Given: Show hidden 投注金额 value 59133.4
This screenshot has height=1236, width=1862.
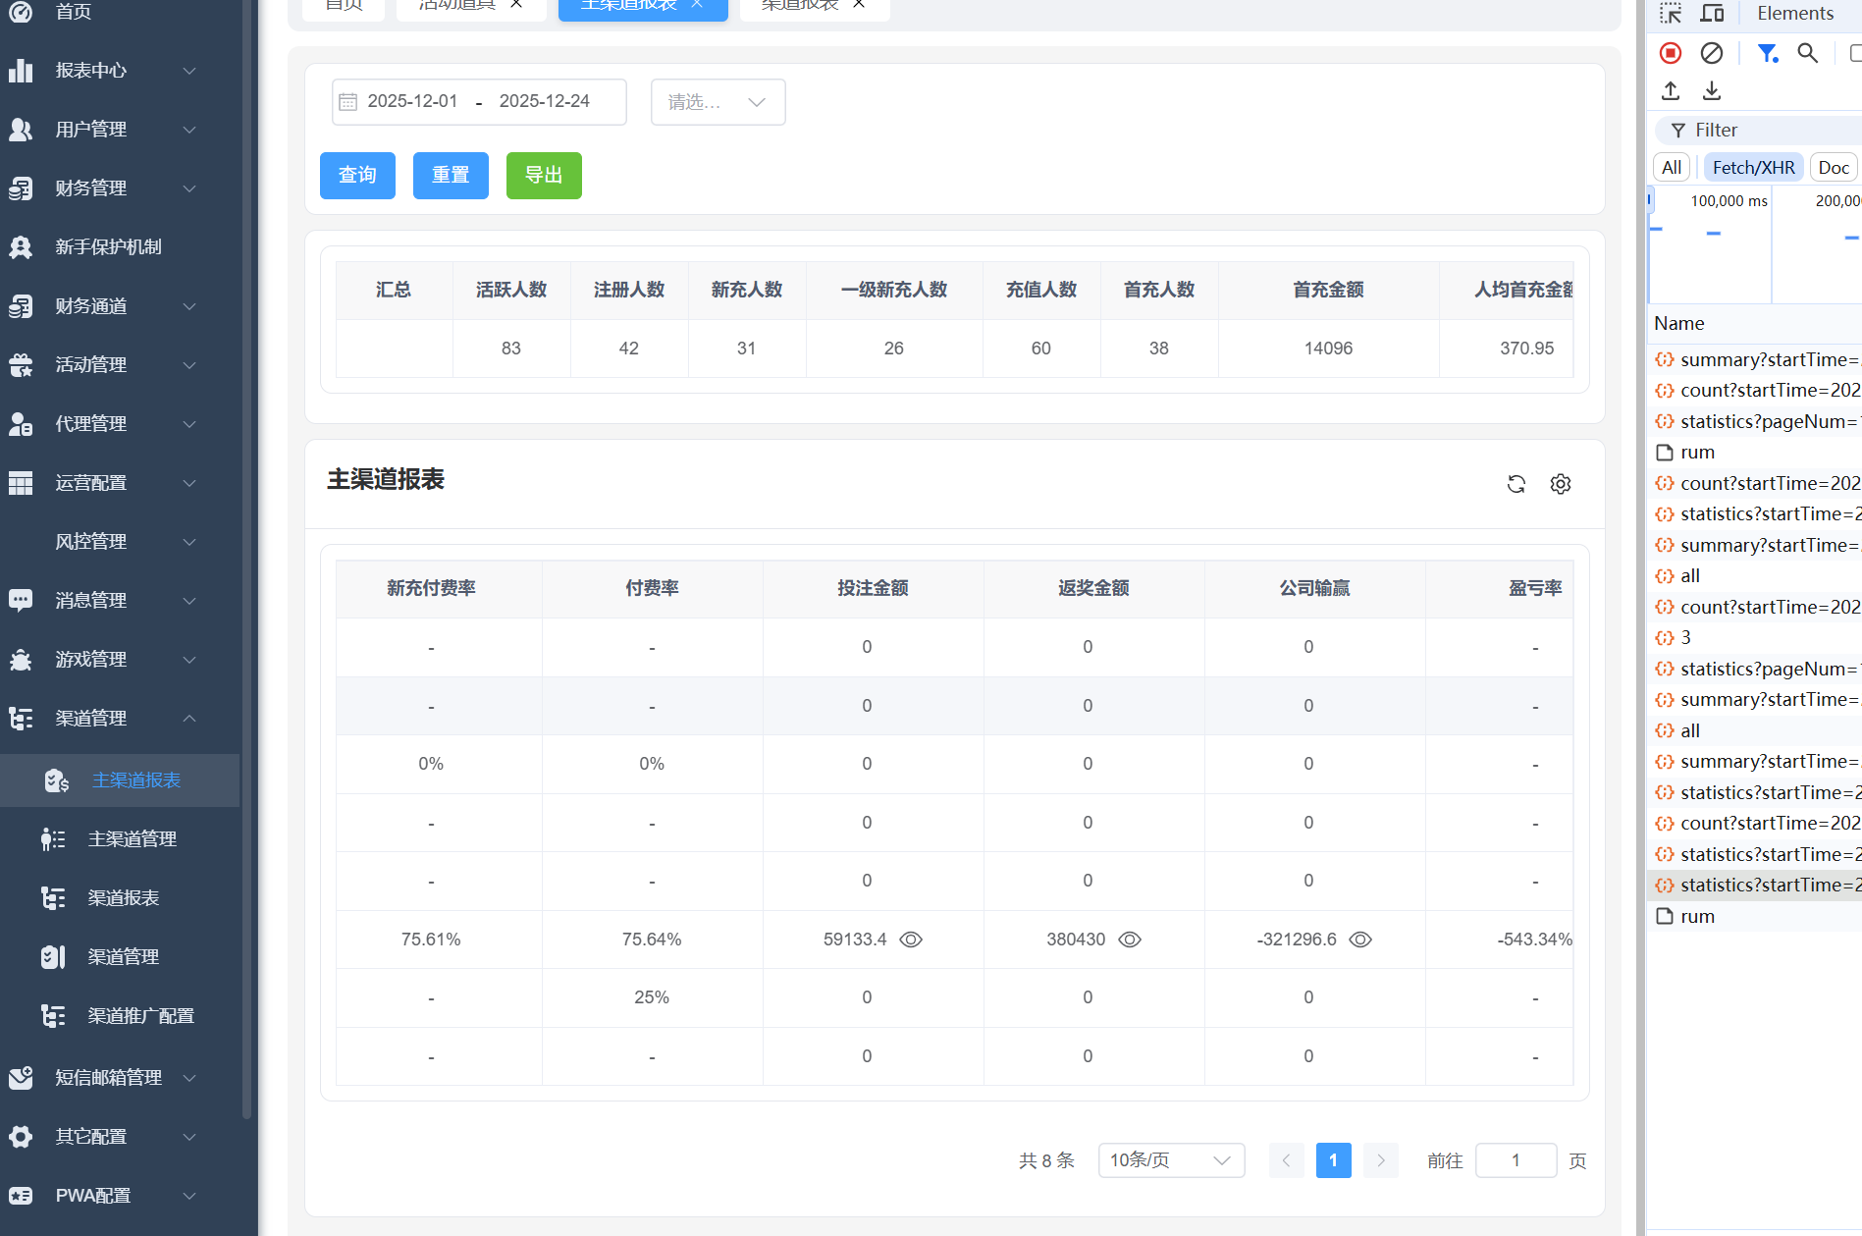Looking at the screenshot, I should coord(911,940).
